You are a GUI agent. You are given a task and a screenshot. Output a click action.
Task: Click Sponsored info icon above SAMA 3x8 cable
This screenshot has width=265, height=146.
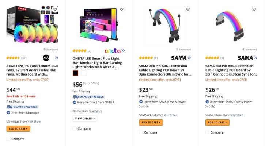click(x=243, y=49)
